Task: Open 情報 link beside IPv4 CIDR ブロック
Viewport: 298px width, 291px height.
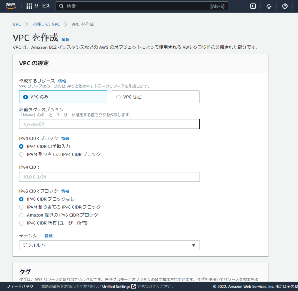Action: tap(65, 138)
